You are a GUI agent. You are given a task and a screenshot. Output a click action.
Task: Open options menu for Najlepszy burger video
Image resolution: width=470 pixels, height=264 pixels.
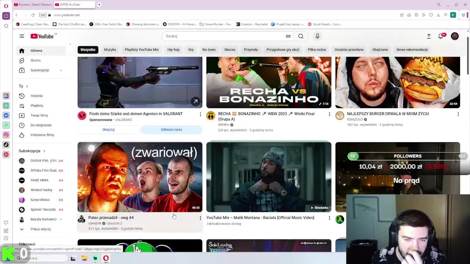458,114
